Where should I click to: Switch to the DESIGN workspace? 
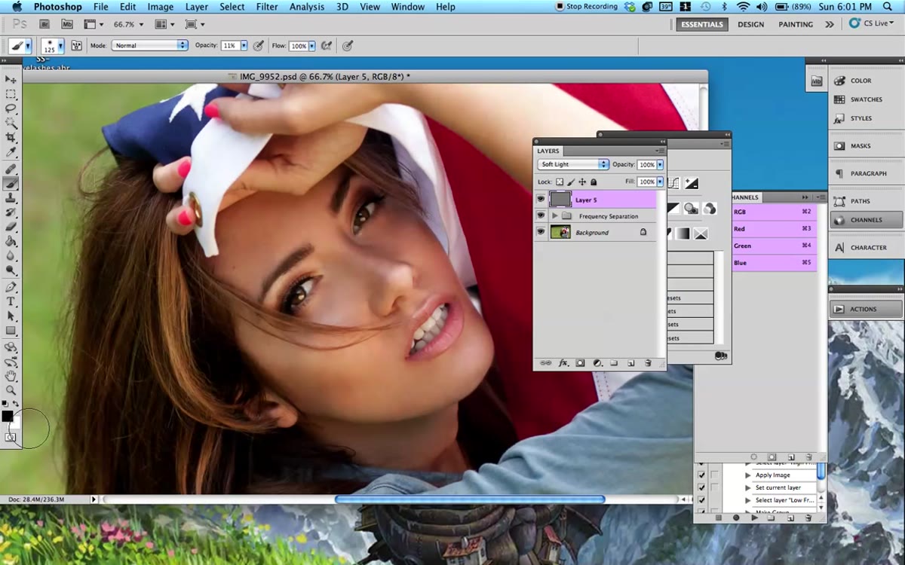[x=750, y=24]
